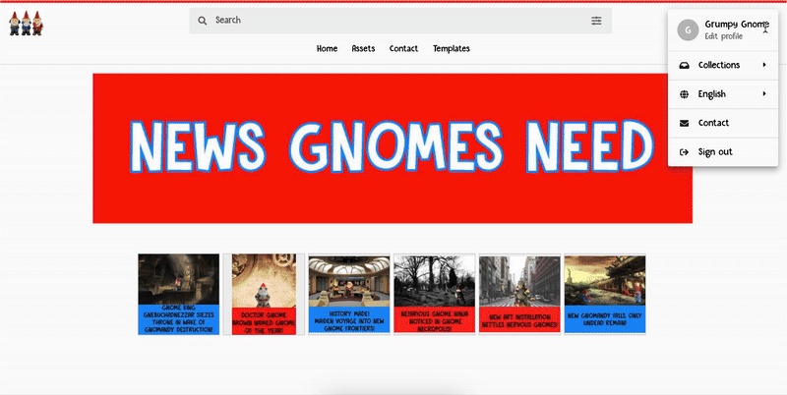This screenshot has height=395, width=787.
Task: Select the Nefarious Gnome Ninja thumbnail
Action: 434,294
